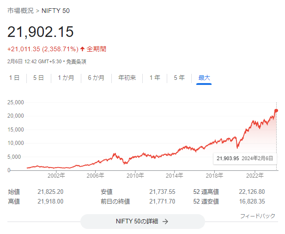
Task: Click the 52 週安値 label
Action: (206, 202)
